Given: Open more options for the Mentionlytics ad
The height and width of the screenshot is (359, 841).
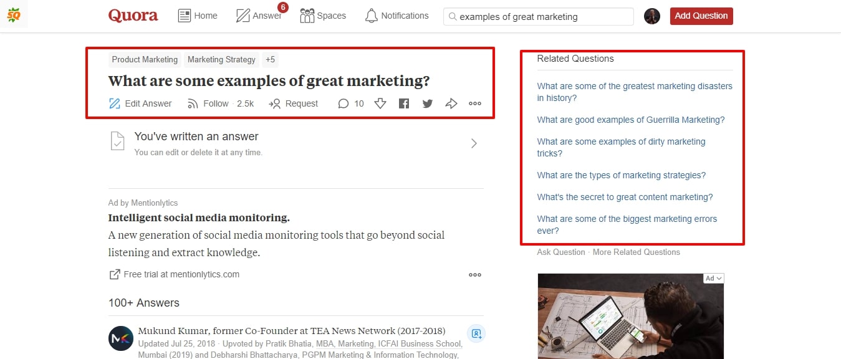Looking at the screenshot, I should (x=474, y=274).
